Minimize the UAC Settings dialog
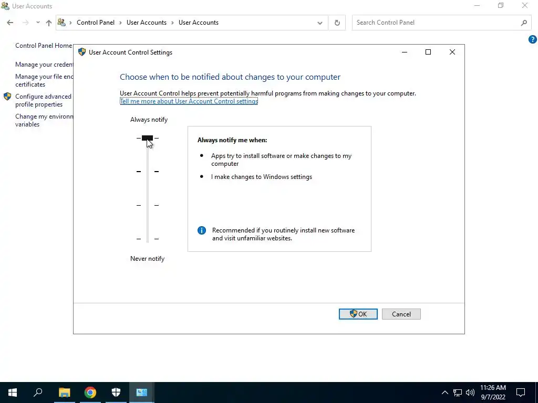 click(405, 52)
